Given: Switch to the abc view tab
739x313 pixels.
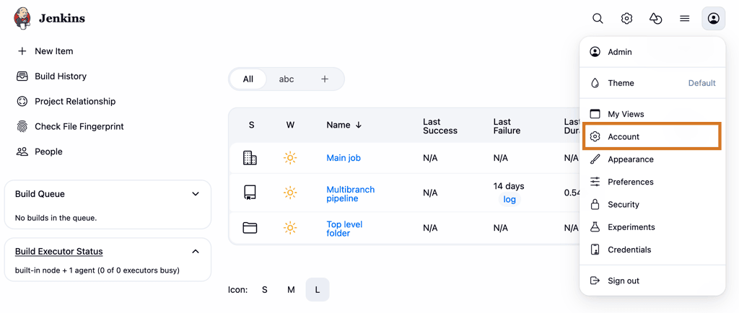Looking at the screenshot, I should pos(287,79).
